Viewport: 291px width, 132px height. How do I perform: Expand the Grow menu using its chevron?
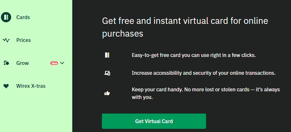(62, 63)
